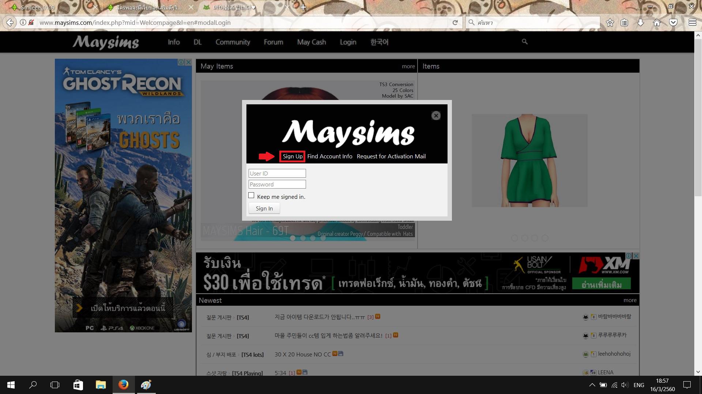
Task: Close the Ghost Recon ad
Action: [189, 62]
